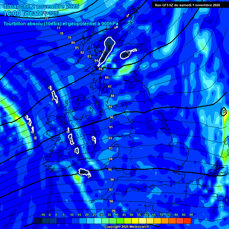
Task: Select the darkest navy swatch at legend's left end
Action: pos(38,221)
